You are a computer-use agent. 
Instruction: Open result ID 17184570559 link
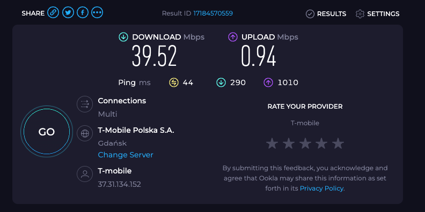tap(213, 13)
